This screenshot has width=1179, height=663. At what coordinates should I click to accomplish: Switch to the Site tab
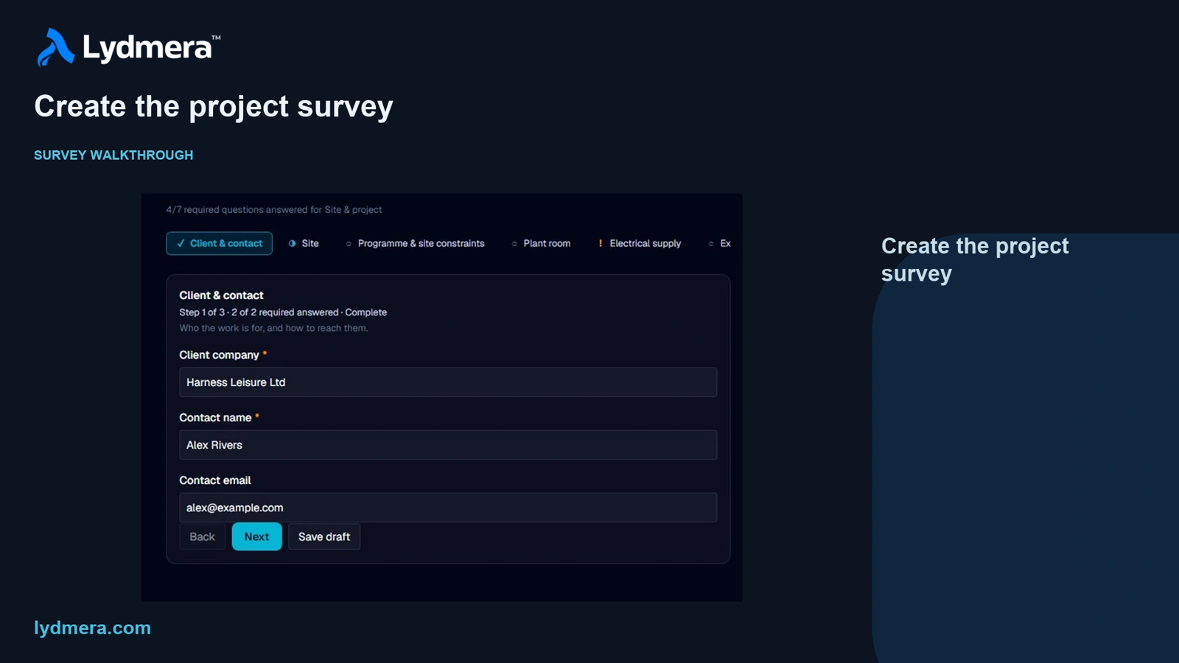304,243
